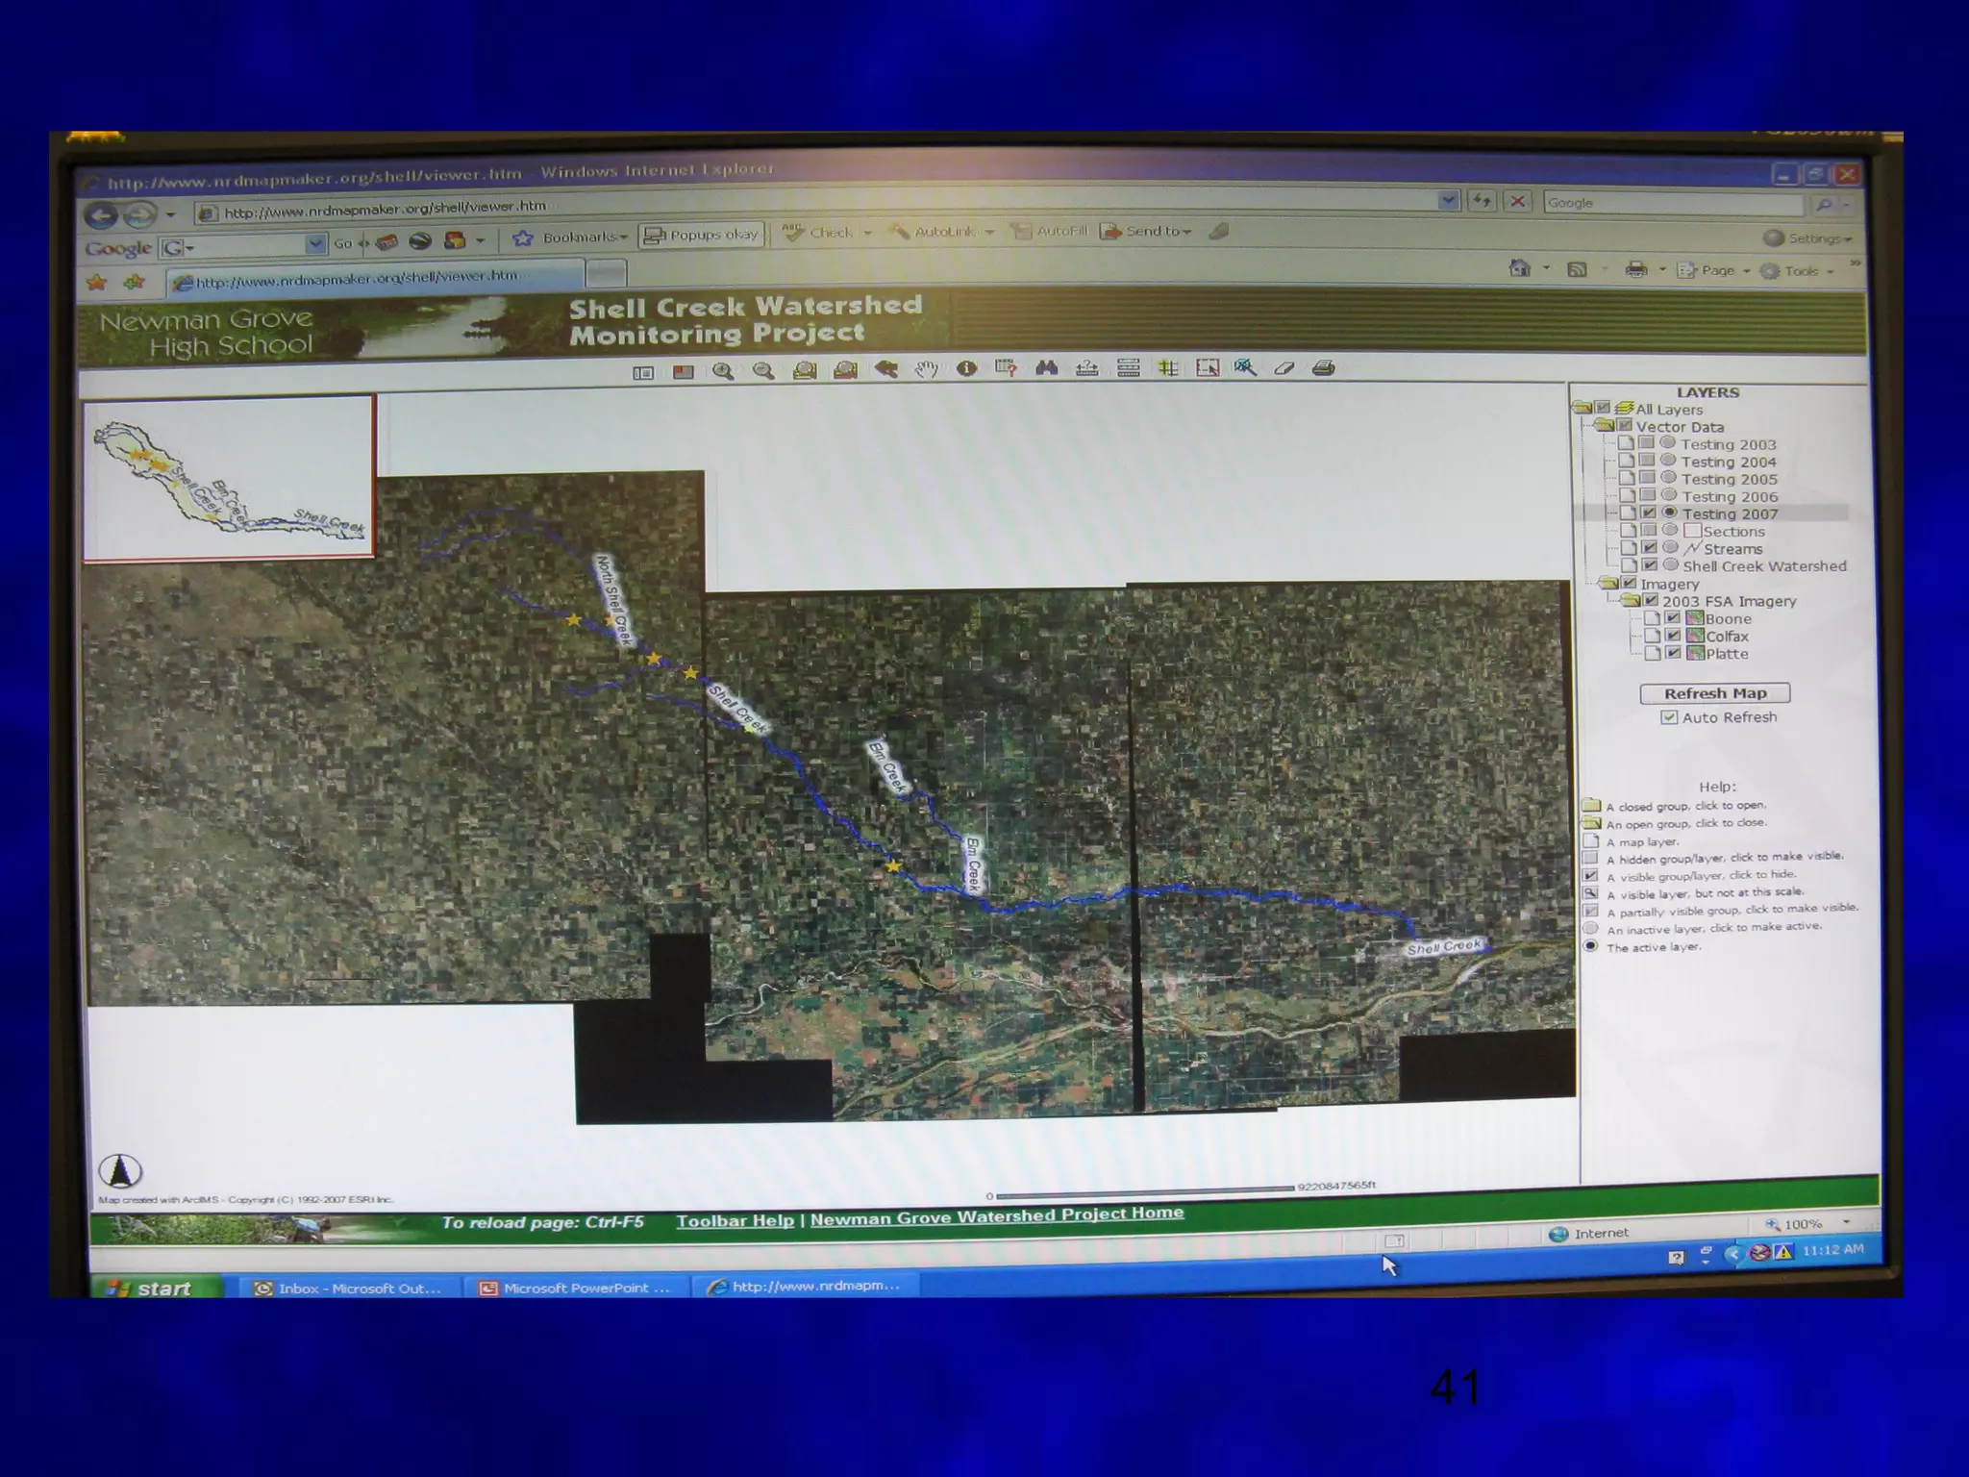Collapse the Vector Data folder group
This screenshot has width=1969, height=1477.
1604,426
